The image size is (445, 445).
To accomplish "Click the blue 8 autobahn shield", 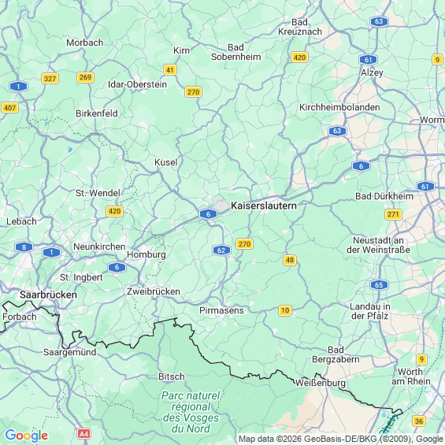I will click(24, 247).
